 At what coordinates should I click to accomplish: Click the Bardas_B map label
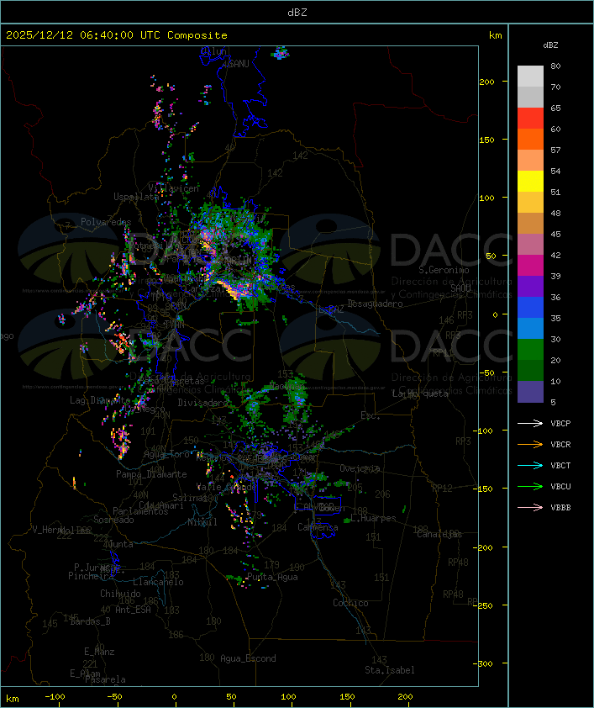tap(90, 621)
